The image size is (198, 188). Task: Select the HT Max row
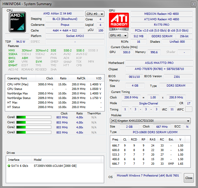tap(55, 103)
